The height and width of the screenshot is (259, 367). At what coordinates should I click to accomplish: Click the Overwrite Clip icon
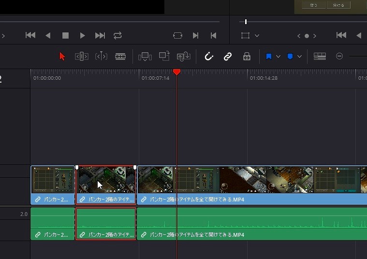[x=164, y=57]
